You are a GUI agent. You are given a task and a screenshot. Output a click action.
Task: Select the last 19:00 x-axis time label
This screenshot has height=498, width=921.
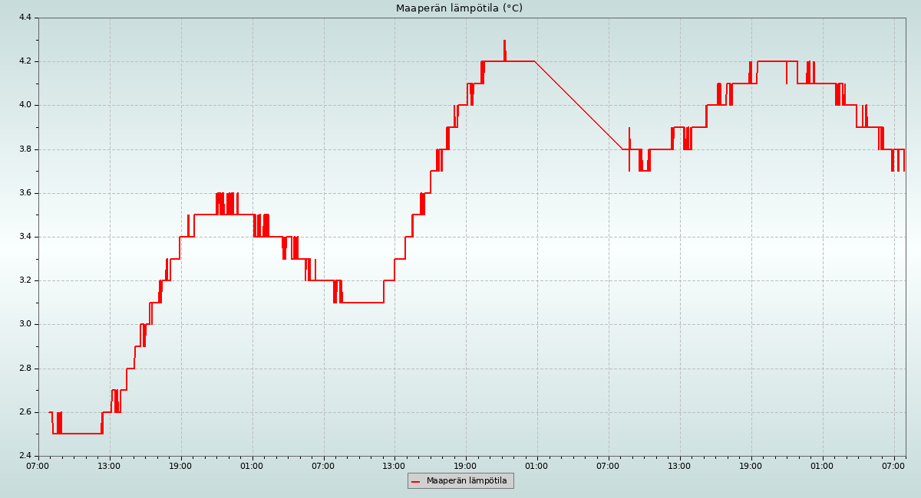click(x=751, y=465)
